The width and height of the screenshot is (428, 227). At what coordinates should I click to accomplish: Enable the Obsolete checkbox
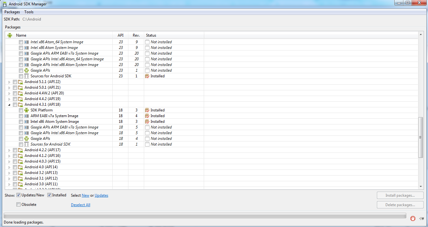19,205
